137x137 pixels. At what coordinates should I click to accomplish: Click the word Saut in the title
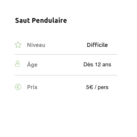[22, 20]
